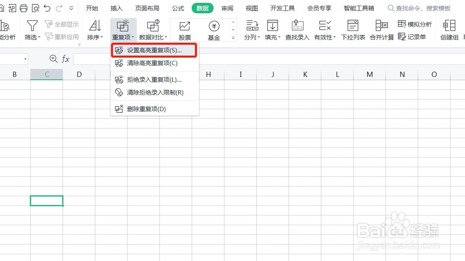Redo the last action
Image resolution: width=465 pixels, height=261 pixels.
coord(59,8)
